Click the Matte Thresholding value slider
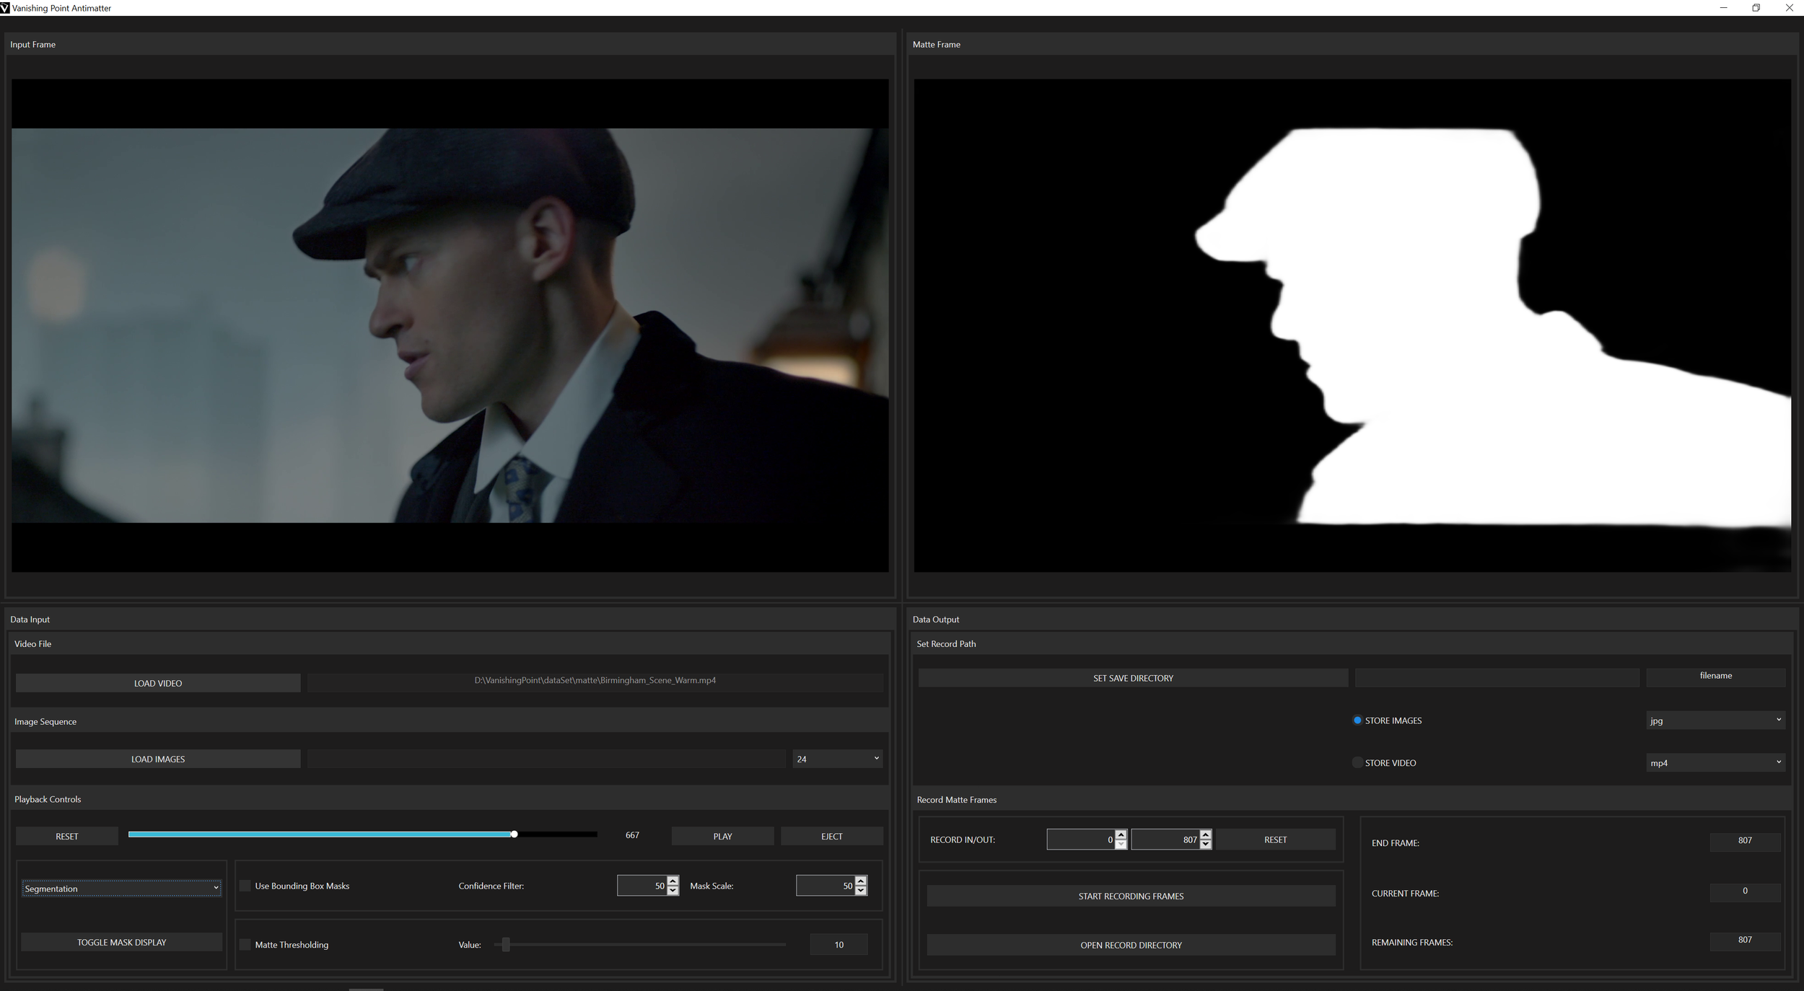This screenshot has width=1804, height=991. pyautogui.click(x=506, y=945)
